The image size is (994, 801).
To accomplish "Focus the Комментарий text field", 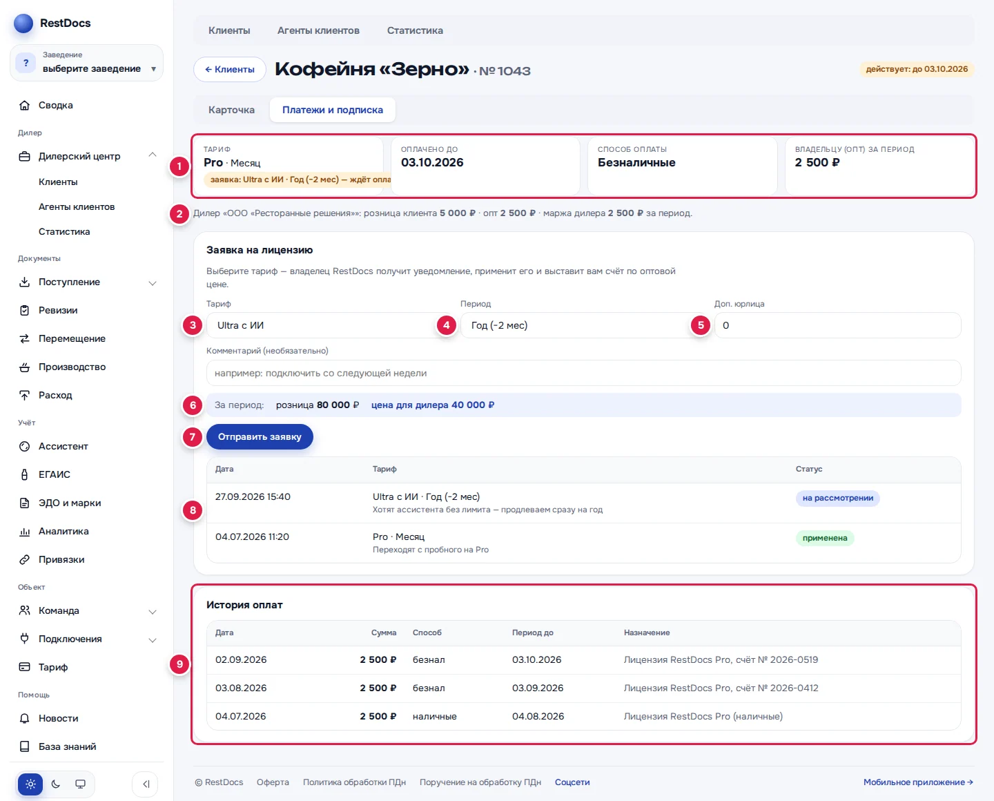I will 583,374.
